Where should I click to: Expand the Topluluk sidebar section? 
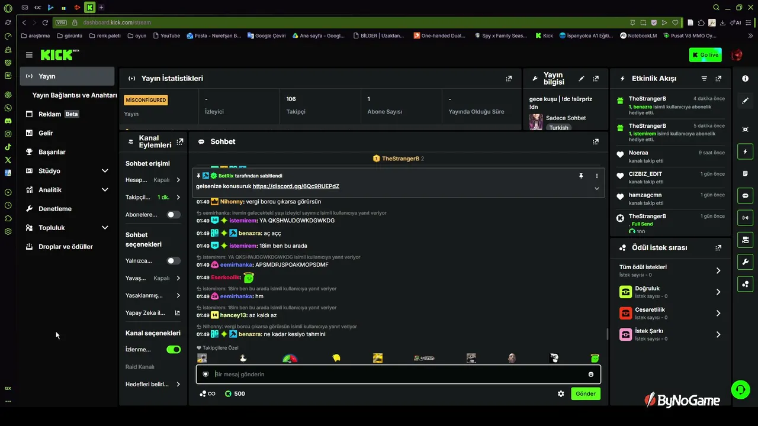(105, 228)
